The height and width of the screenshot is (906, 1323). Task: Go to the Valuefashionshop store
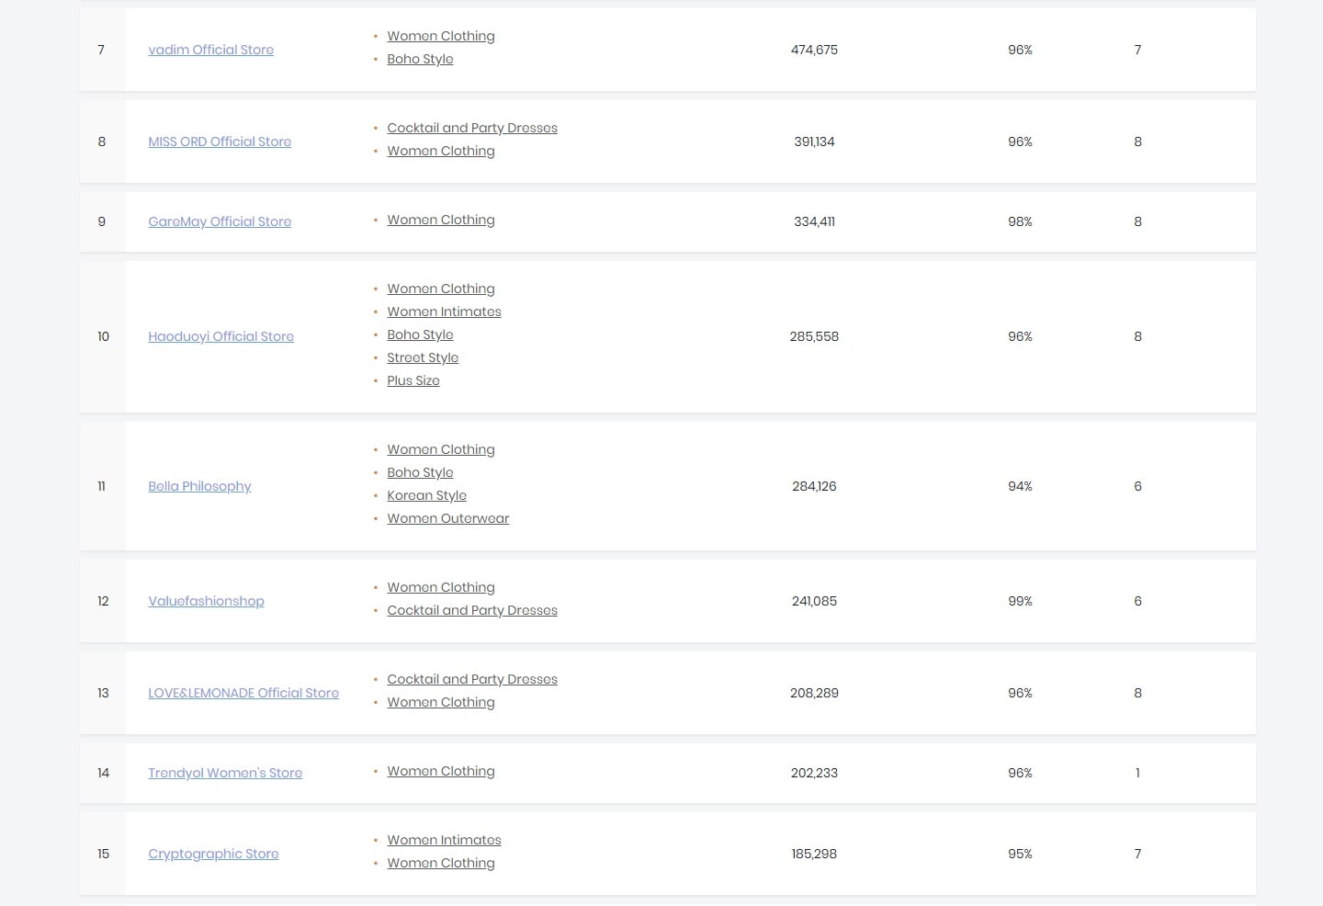click(x=206, y=601)
